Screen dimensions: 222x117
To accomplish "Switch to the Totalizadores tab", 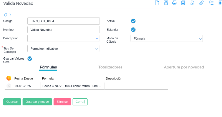I will click(x=110, y=67).
